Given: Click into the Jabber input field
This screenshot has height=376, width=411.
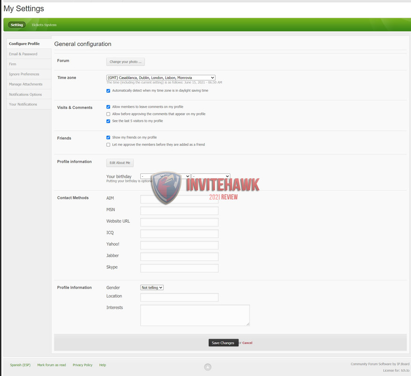Looking at the screenshot, I should (179, 257).
